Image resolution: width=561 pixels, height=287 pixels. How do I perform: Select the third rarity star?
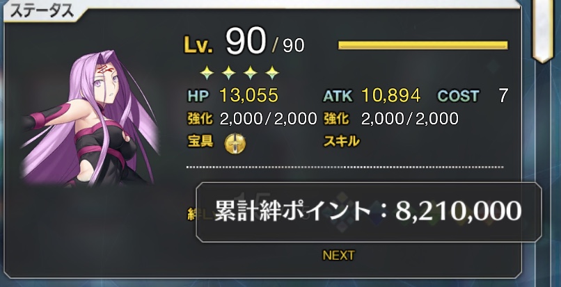click(251, 73)
